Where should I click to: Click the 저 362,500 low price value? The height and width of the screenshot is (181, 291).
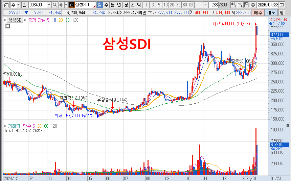click(243, 12)
